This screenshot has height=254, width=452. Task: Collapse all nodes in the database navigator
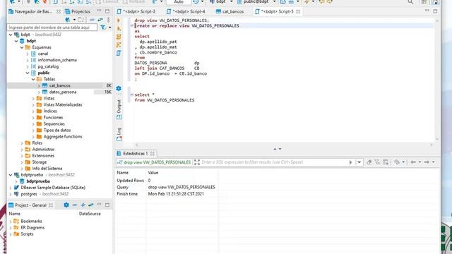pyautogui.click(x=92, y=20)
